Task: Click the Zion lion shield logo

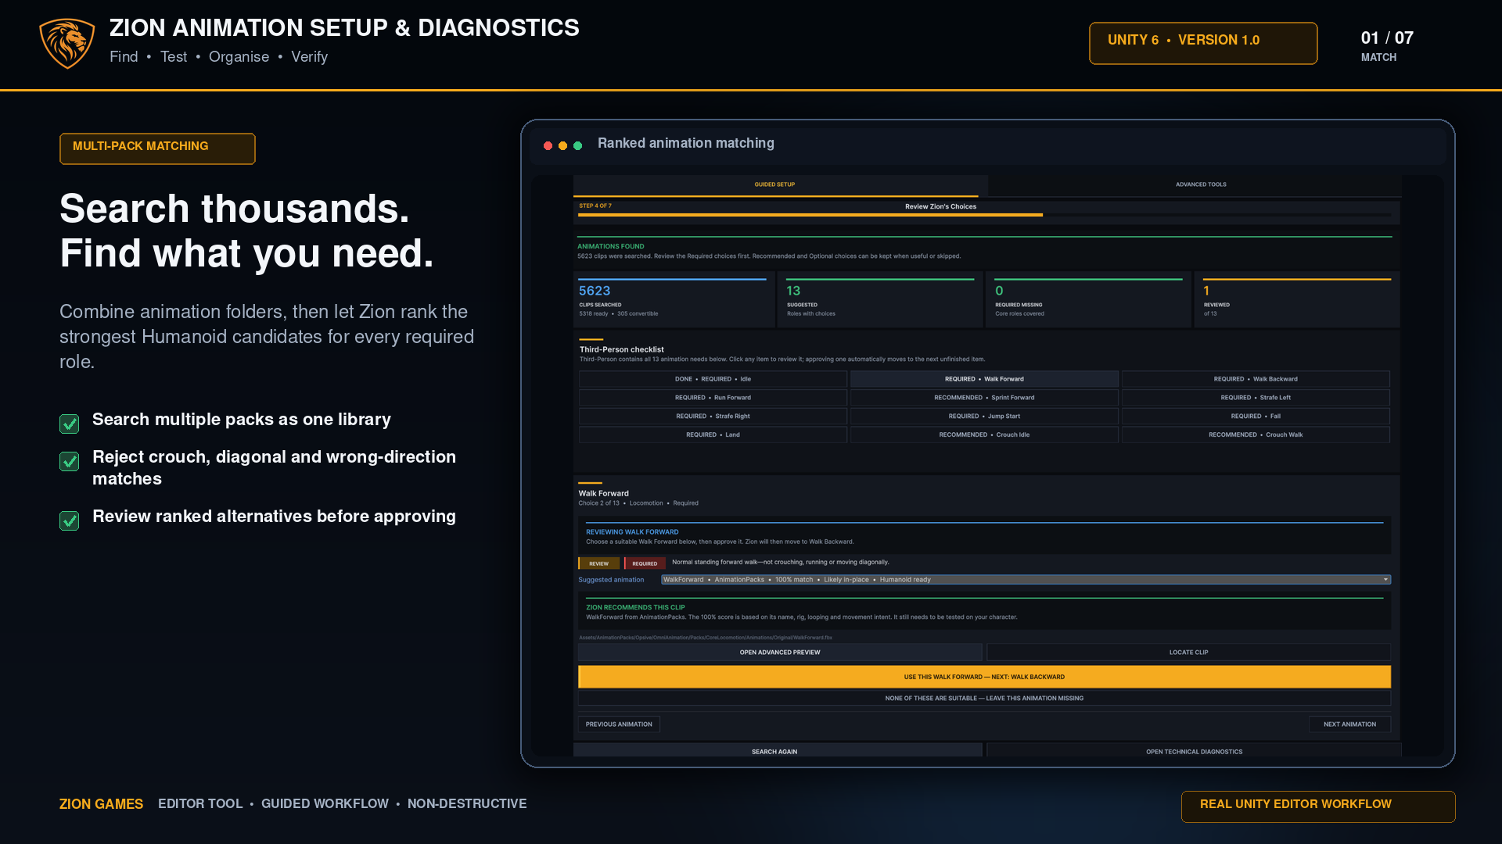Action: click(x=67, y=43)
